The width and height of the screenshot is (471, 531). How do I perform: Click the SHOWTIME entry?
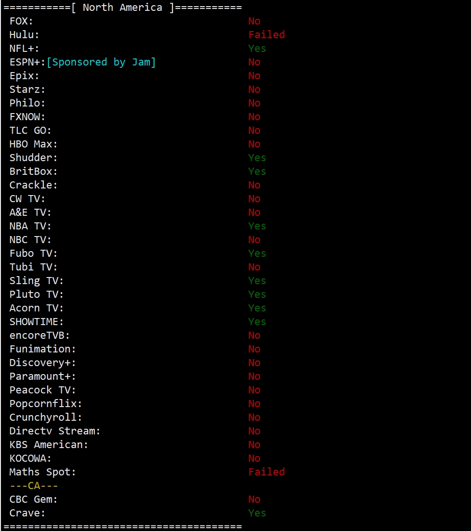tap(36, 322)
